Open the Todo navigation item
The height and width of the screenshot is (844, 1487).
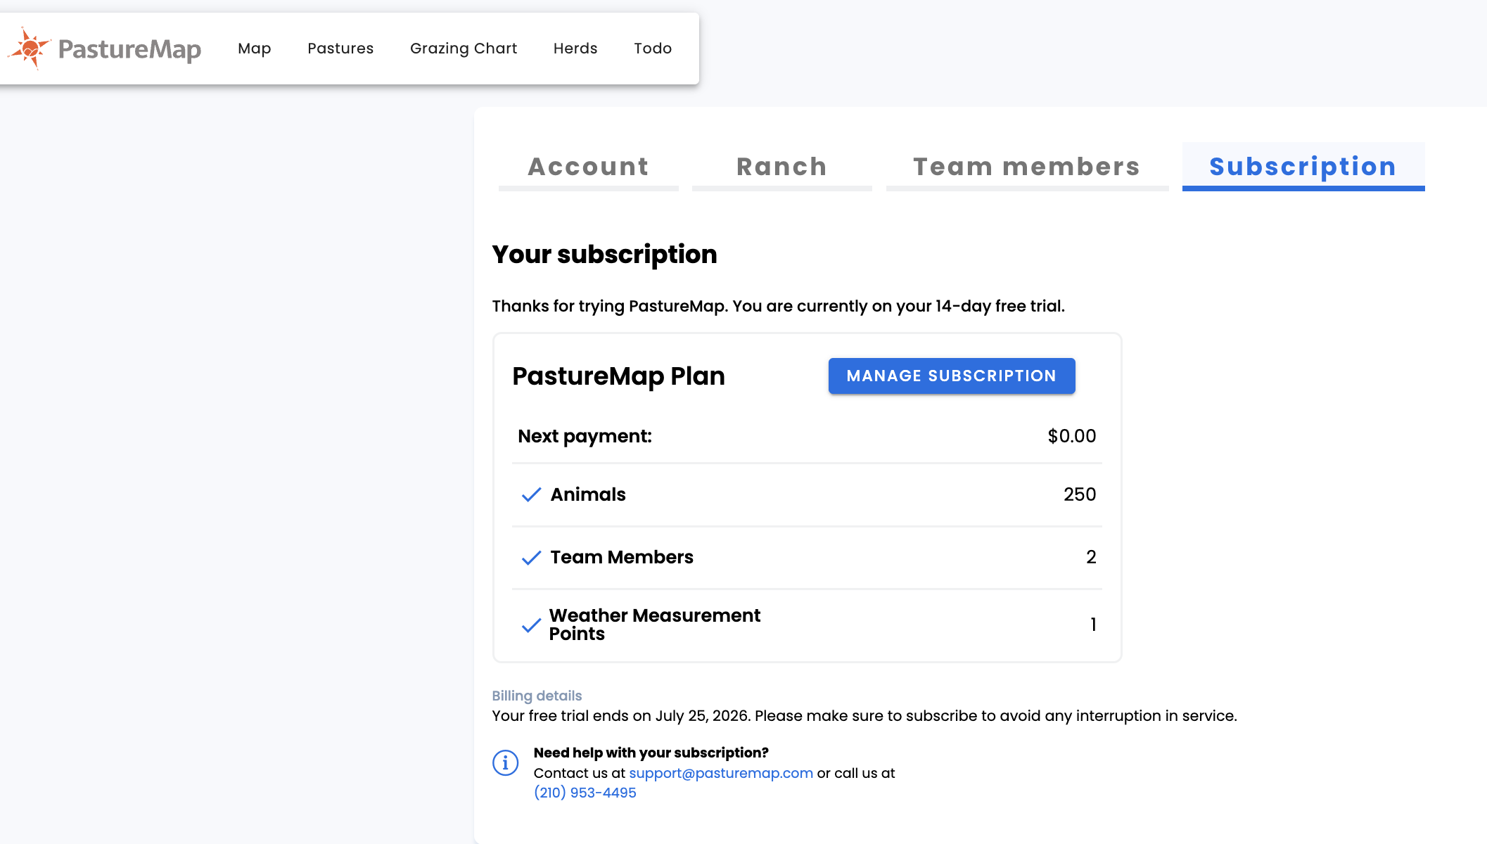point(653,49)
